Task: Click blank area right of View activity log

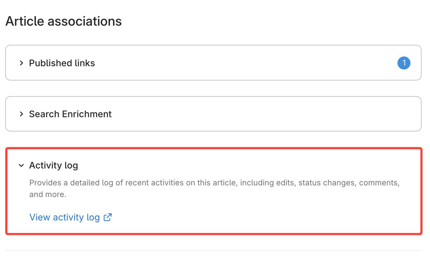Action: pos(260,217)
